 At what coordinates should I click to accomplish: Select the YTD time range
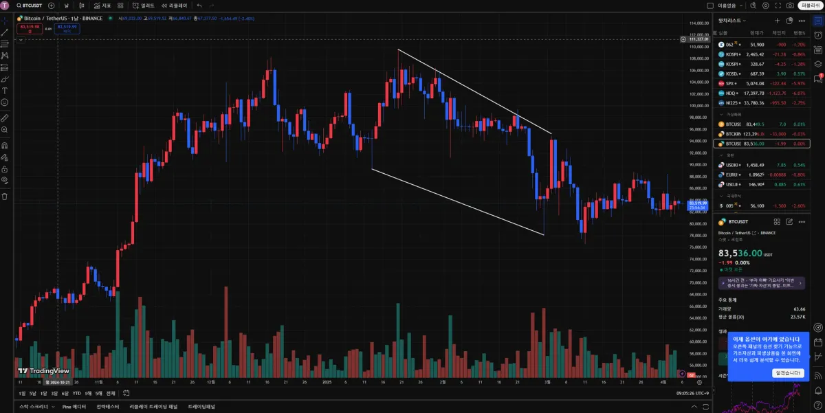pyautogui.click(x=76, y=393)
